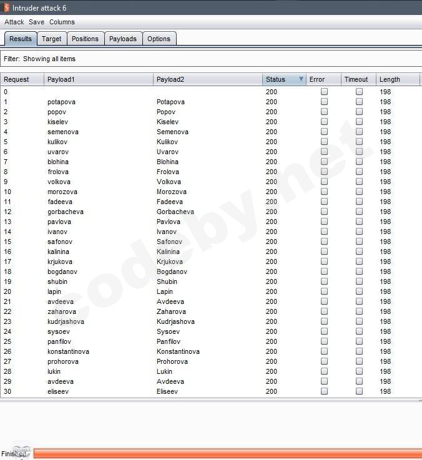
Task: Toggle Timeout checkbox in blohina row
Action: (x=359, y=162)
